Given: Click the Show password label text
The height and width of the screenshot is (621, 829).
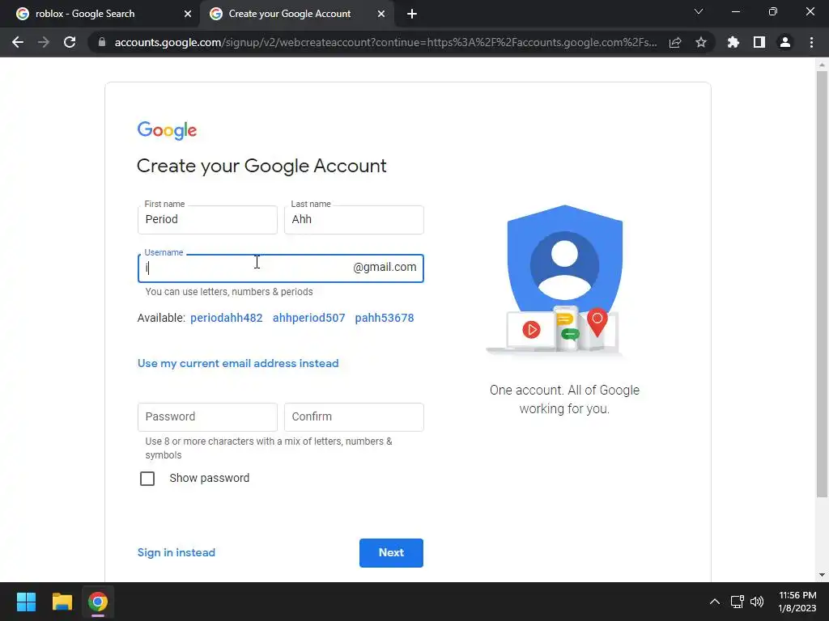Looking at the screenshot, I should click(x=210, y=478).
